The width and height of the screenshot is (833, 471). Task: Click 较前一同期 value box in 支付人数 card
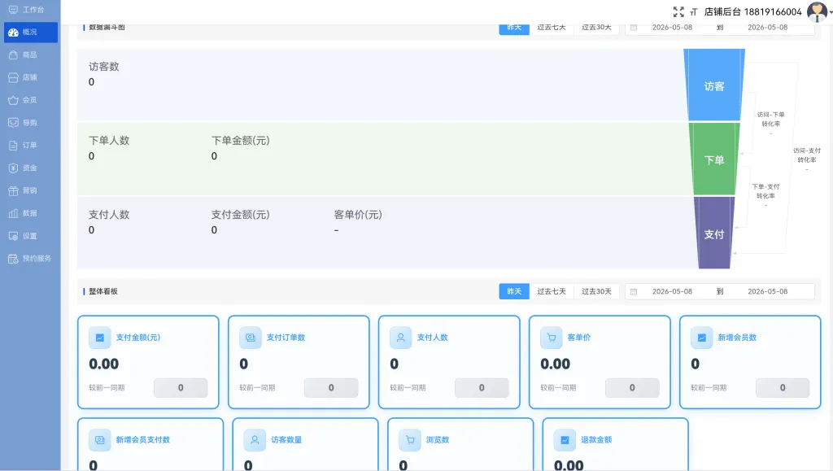point(482,388)
